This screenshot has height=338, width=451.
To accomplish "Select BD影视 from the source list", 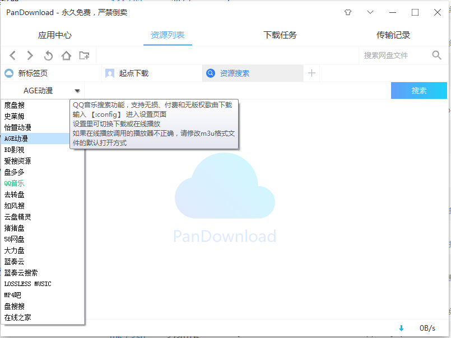I will [43, 150].
